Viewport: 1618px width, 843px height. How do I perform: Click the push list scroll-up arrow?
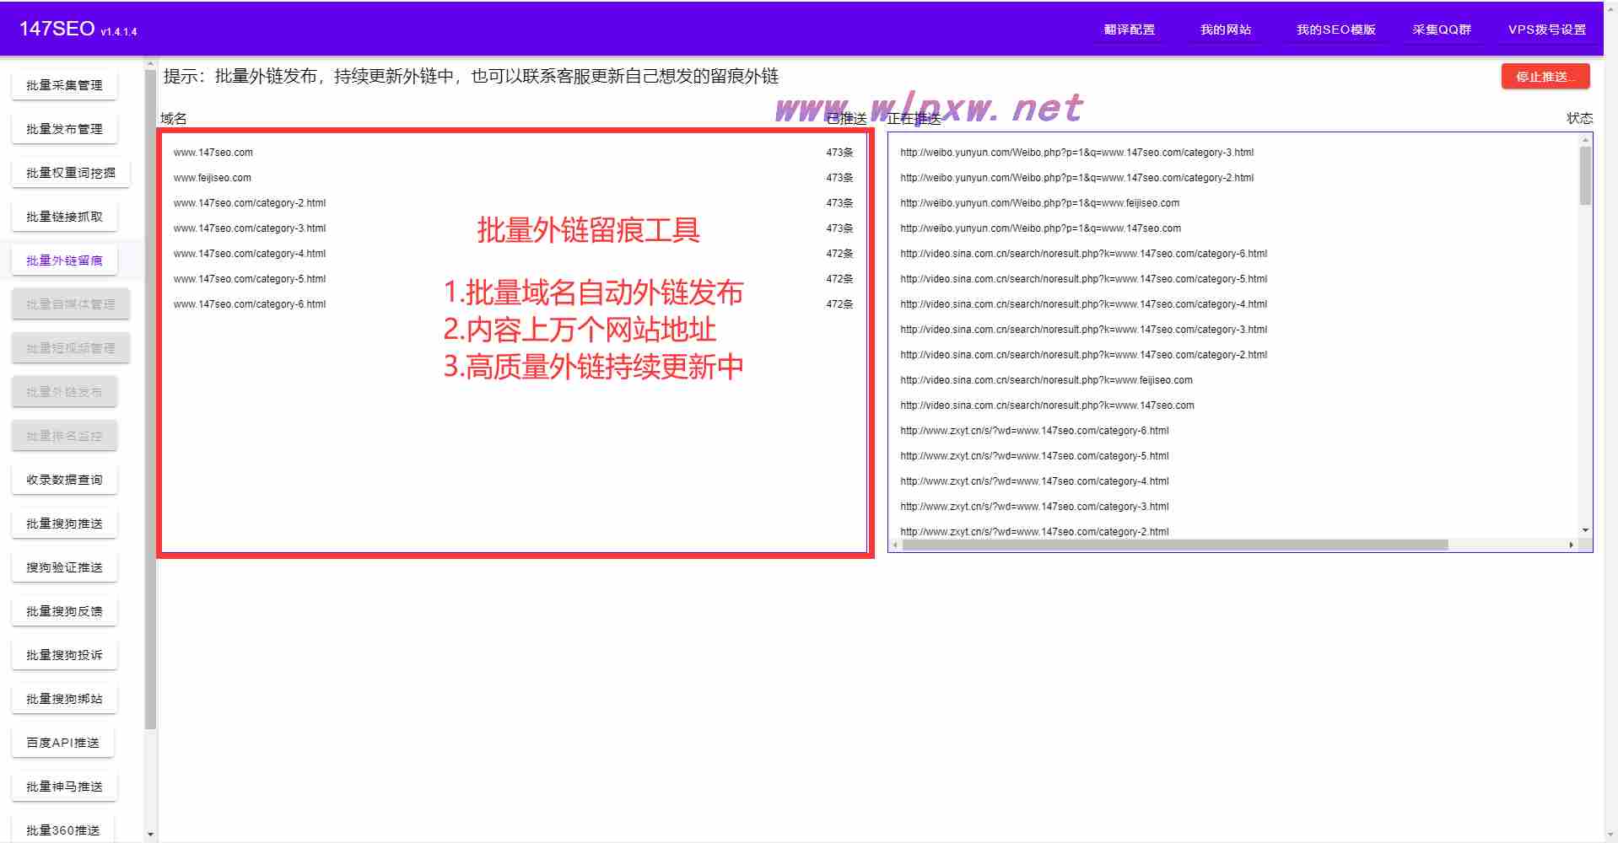tap(1586, 139)
